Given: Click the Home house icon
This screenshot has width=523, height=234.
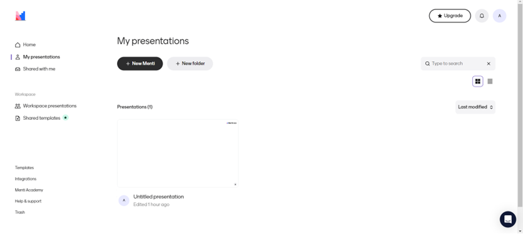Looking at the screenshot, I should (x=18, y=44).
